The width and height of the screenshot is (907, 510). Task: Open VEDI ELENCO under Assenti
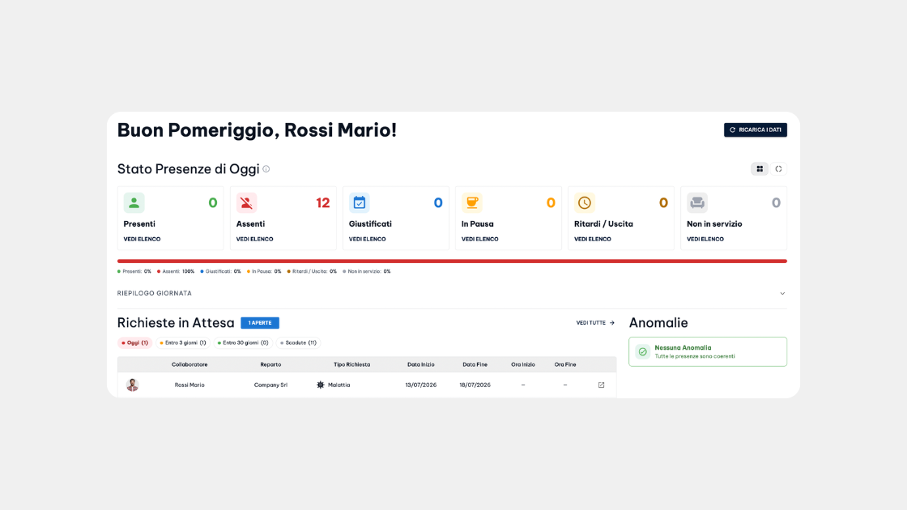[254, 239]
